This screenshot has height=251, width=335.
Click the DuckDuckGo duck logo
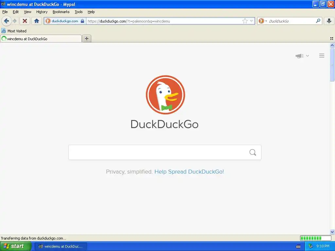coord(165,95)
